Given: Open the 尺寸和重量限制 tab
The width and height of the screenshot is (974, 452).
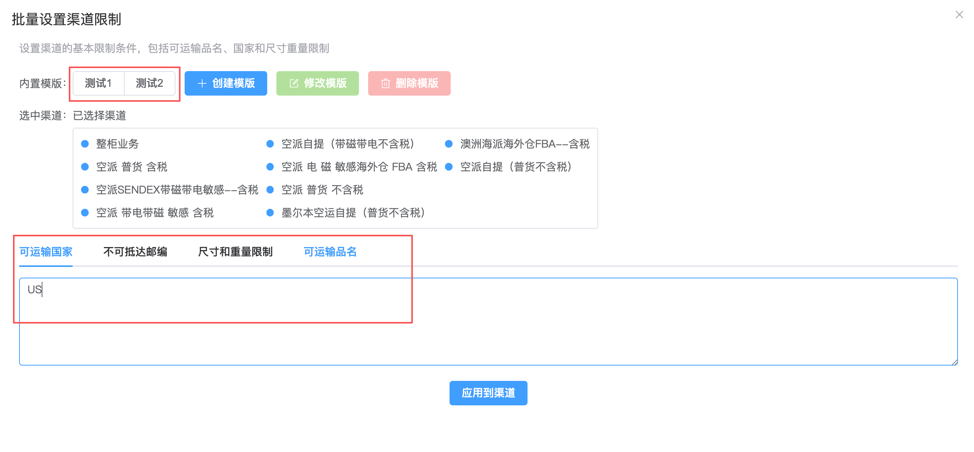Looking at the screenshot, I should (x=235, y=252).
